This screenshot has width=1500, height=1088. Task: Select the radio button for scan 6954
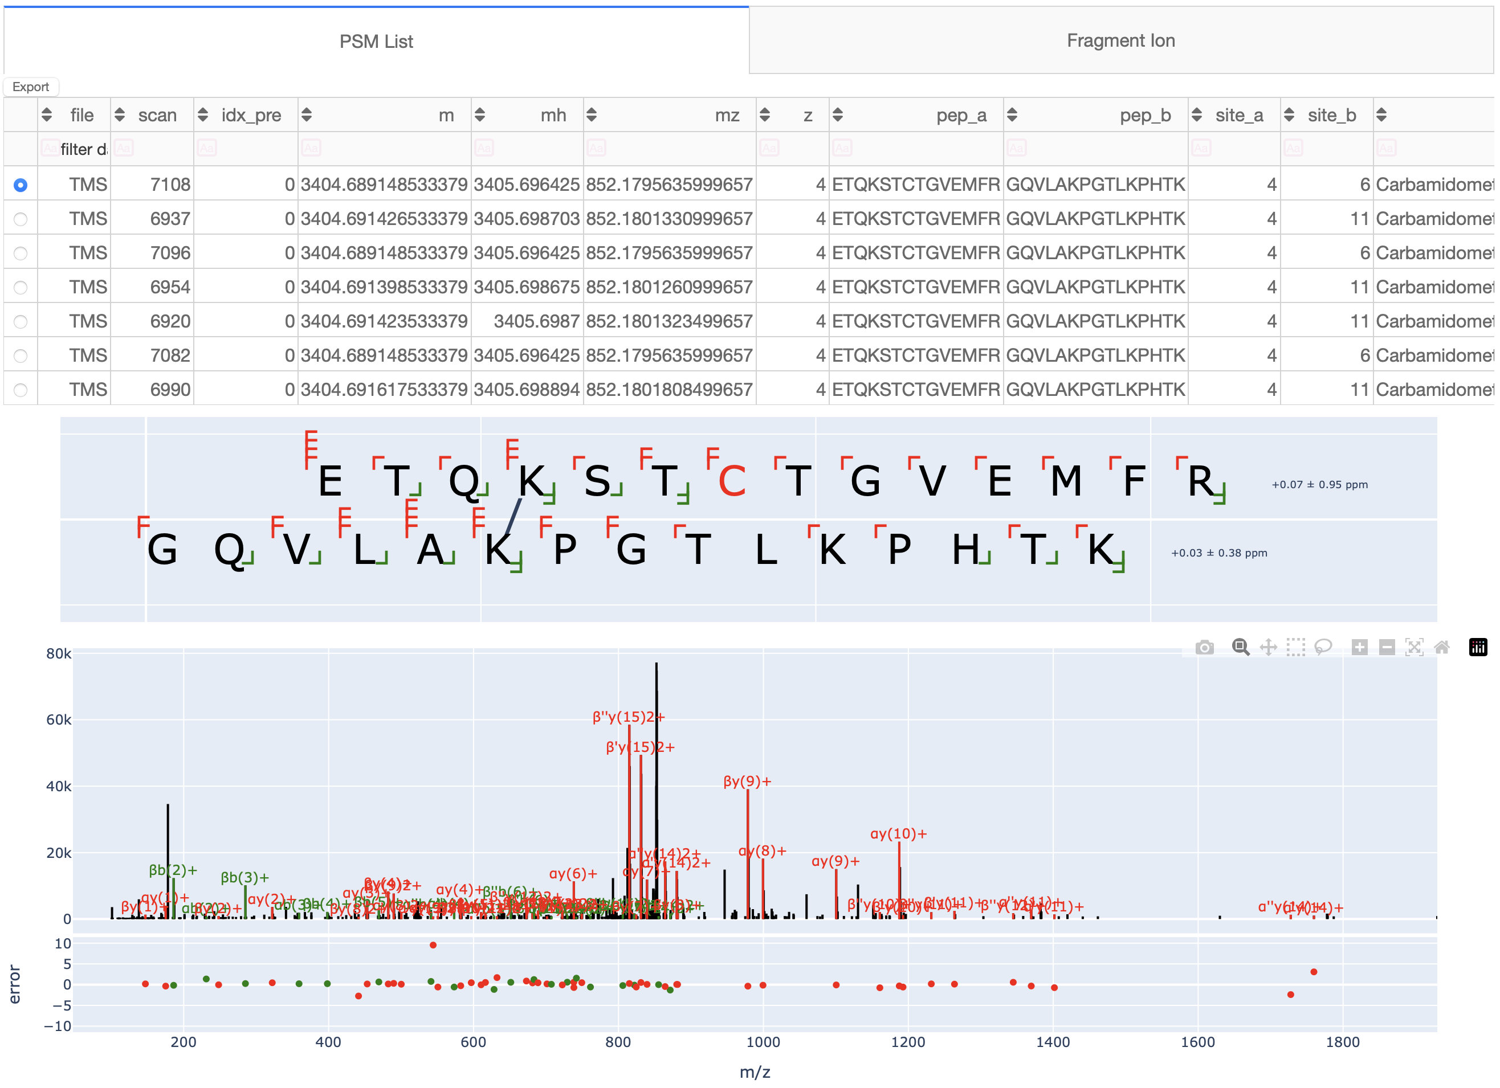tap(21, 288)
